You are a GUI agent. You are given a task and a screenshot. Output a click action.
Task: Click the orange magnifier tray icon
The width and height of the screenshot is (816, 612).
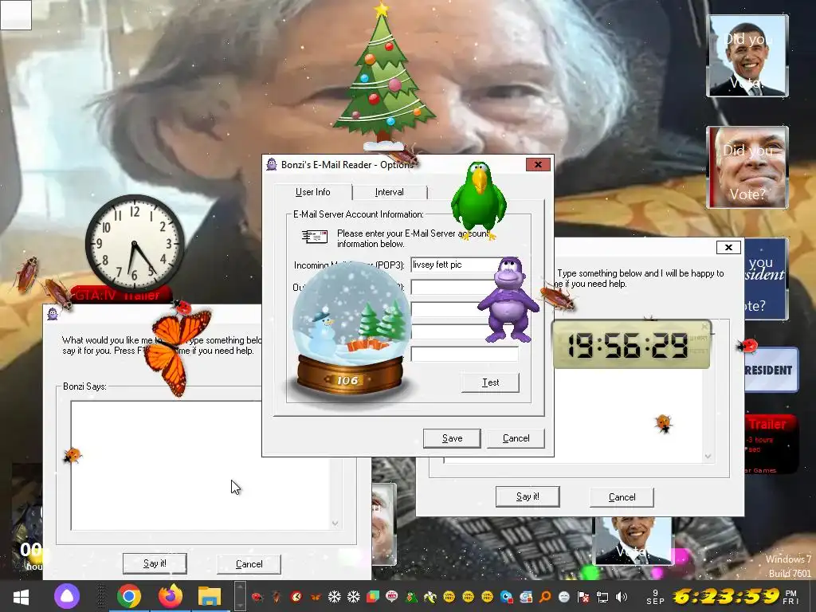tap(545, 596)
